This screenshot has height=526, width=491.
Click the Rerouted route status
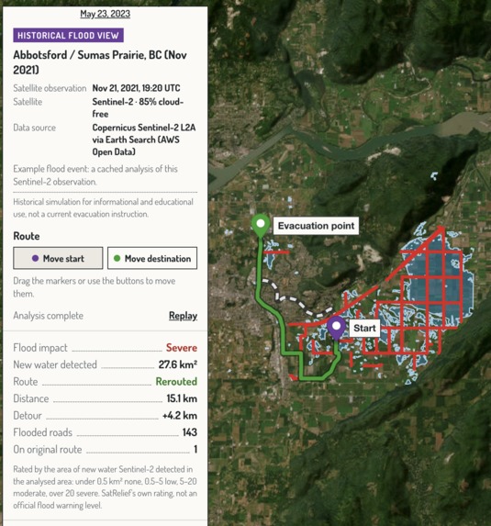pyautogui.click(x=176, y=382)
